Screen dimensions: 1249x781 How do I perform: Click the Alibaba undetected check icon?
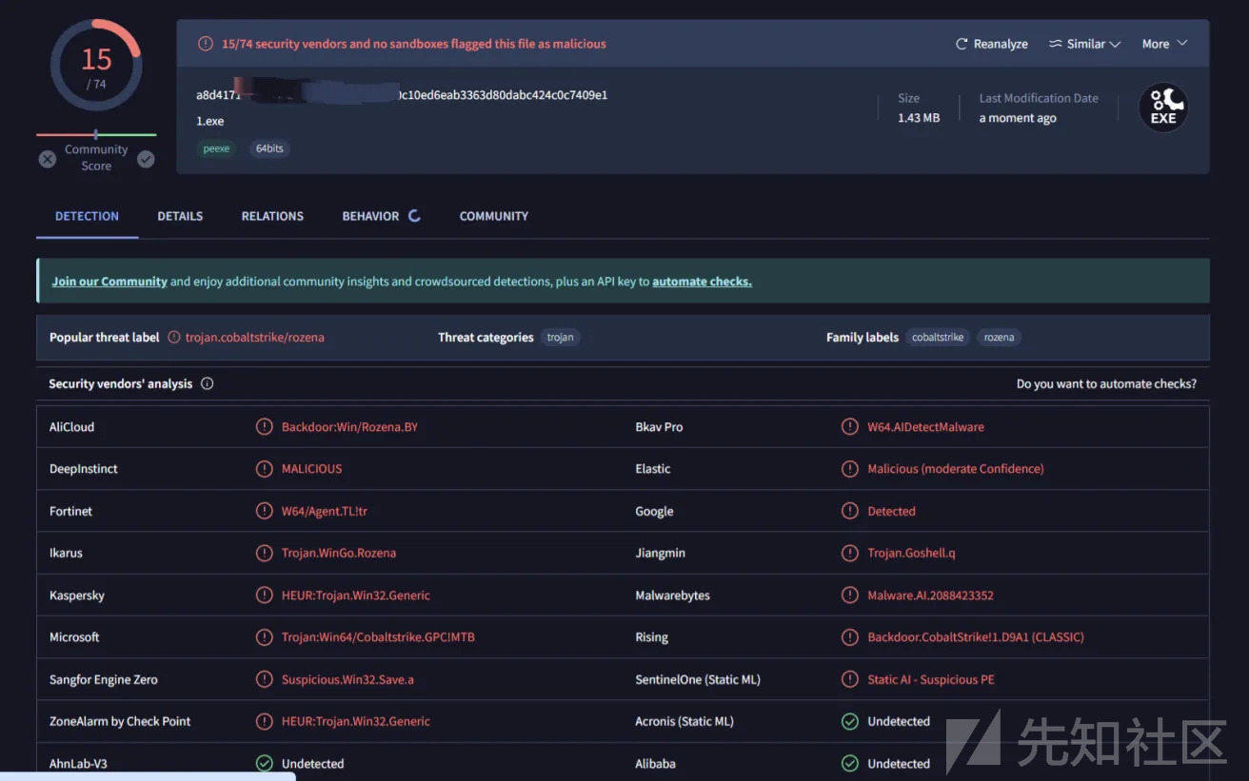pos(850,764)
